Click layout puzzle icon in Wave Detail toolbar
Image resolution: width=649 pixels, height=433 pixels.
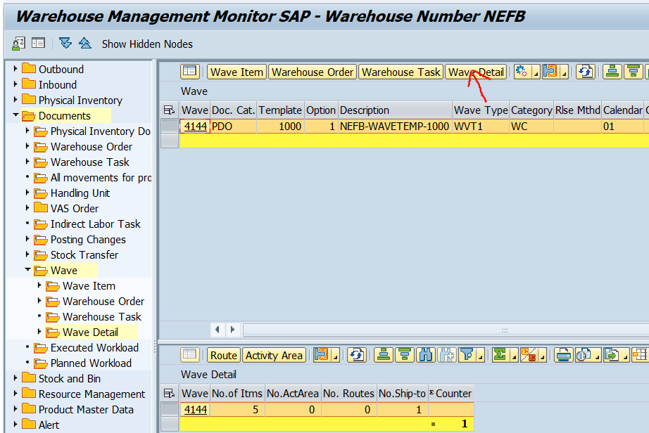(x=322, y=355)
